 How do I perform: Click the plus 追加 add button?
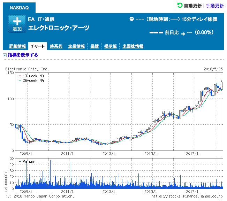[17, 24]
